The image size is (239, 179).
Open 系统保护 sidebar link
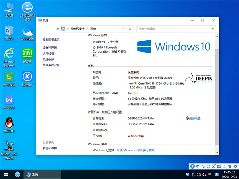pyautogui.click(x=48, y=59)
